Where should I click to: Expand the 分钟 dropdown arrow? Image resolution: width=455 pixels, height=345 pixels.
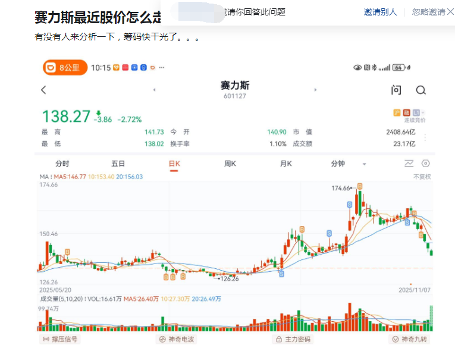(x=365, y=164)
